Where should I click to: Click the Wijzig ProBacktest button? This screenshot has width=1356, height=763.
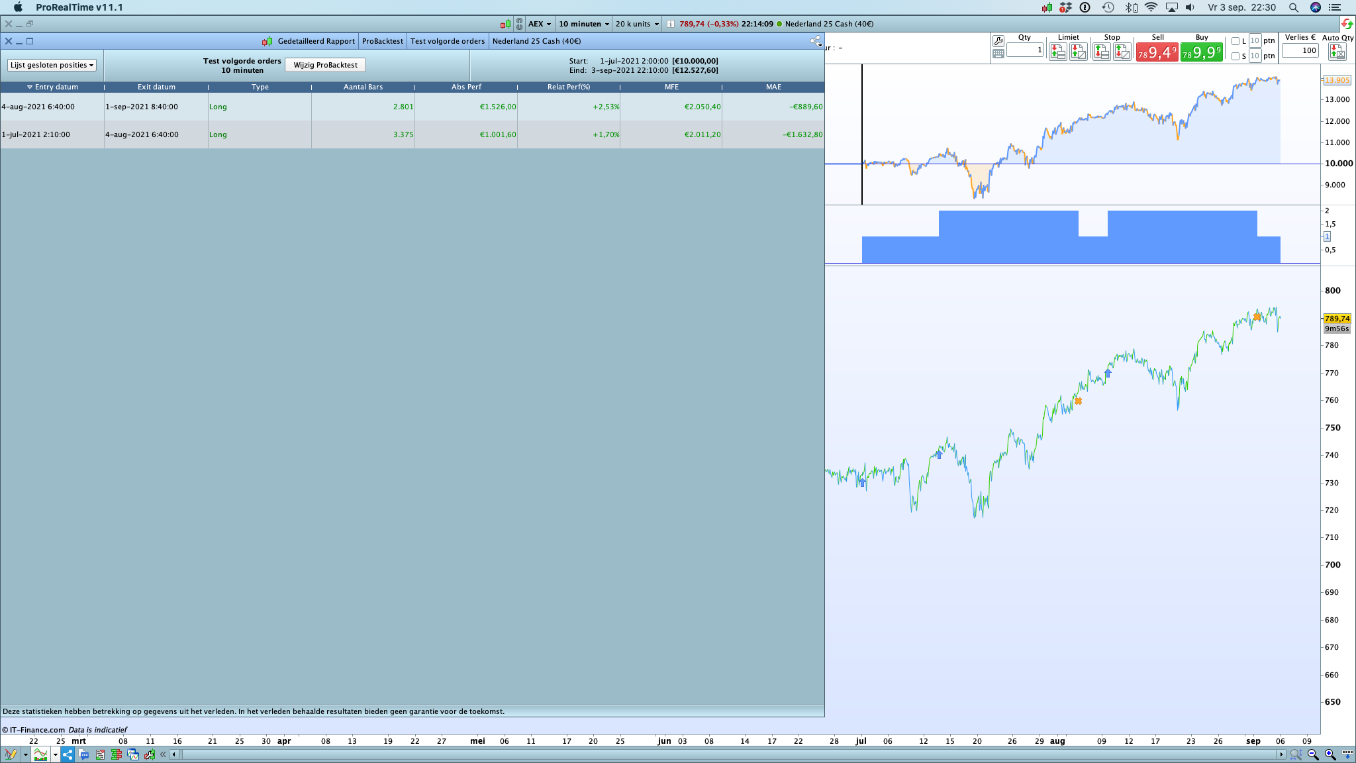(325, 65)
